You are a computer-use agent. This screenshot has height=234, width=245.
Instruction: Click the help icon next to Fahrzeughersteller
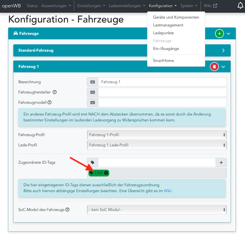click(55, 92)
